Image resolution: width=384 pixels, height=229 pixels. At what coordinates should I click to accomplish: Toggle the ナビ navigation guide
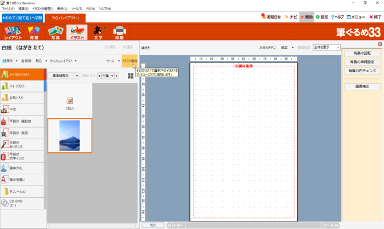(x=291, y=17)
